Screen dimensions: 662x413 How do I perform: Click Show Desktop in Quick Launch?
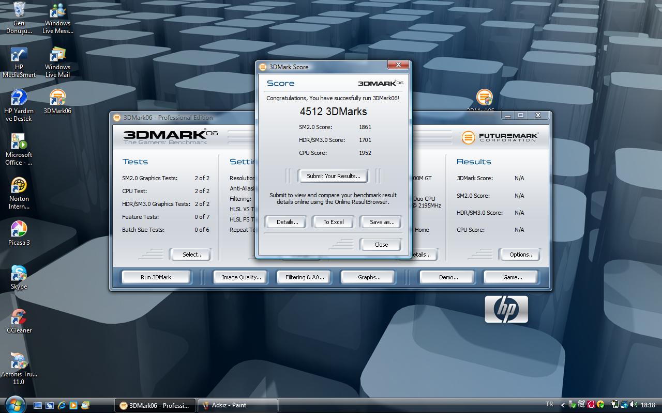(38, 405)
